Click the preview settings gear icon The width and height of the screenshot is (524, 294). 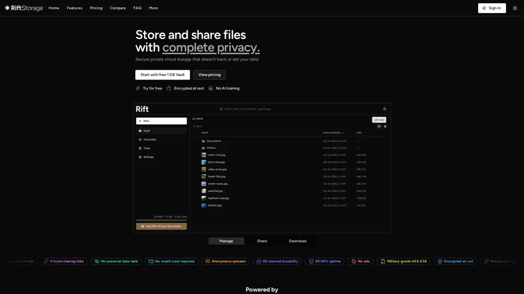[384, 109]
